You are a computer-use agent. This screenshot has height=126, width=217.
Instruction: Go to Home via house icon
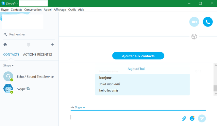(5, 45)
